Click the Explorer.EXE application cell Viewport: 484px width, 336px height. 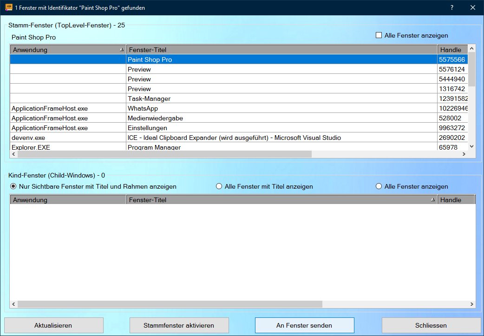[68, 147]
